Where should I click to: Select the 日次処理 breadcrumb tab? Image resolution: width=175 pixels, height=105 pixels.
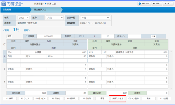[7, 10]
